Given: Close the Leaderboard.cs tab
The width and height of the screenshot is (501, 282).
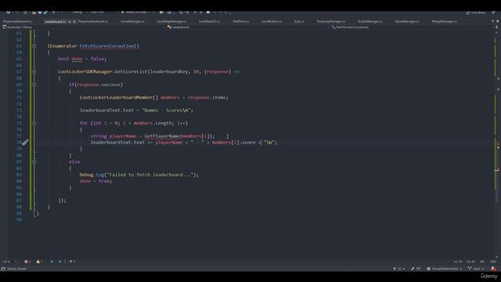Looking at the screenshot, I should click(x=74, y=22).
